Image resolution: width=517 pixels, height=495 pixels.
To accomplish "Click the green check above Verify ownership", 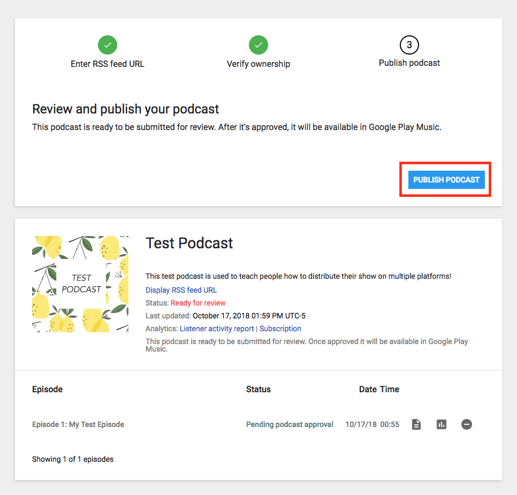I will coord(258,45).
